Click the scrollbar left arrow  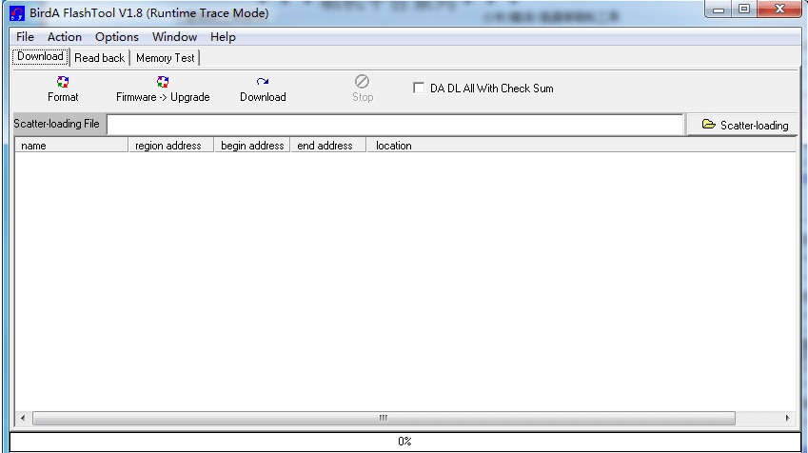click(x=23, y=418)
